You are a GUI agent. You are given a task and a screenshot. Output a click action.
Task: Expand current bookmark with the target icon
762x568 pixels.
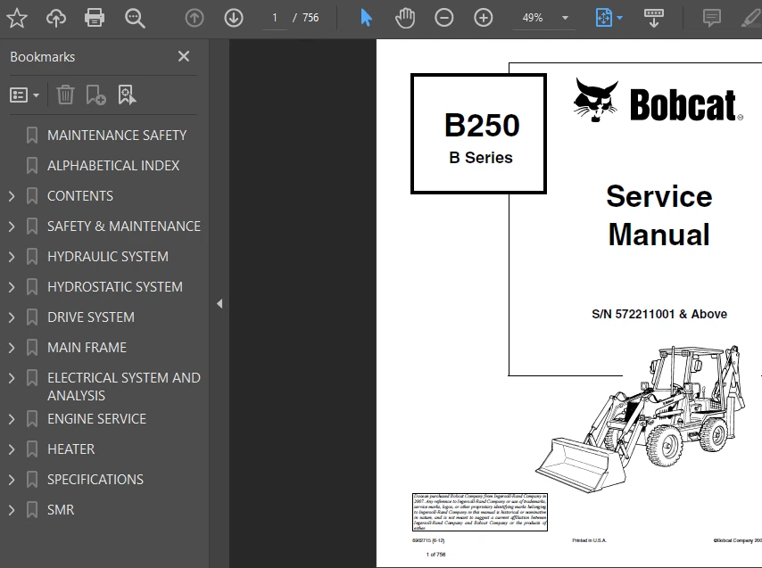coord(127,95)
